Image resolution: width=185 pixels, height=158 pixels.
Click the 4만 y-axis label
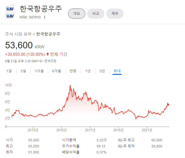coord(8,110)
